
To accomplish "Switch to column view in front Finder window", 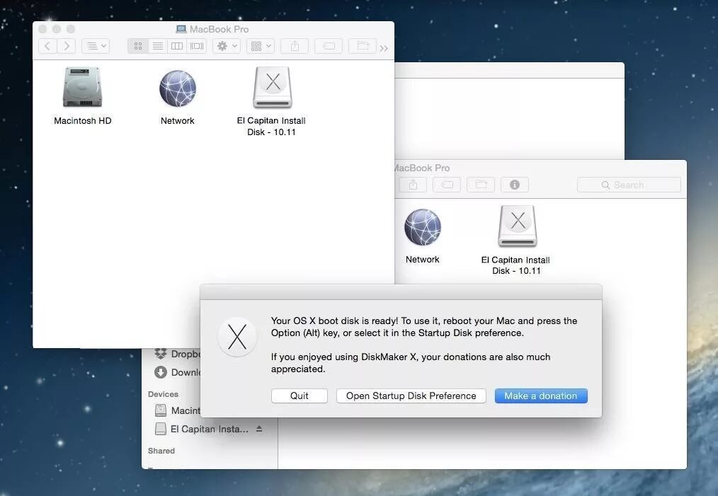I will tap(177, 46).
